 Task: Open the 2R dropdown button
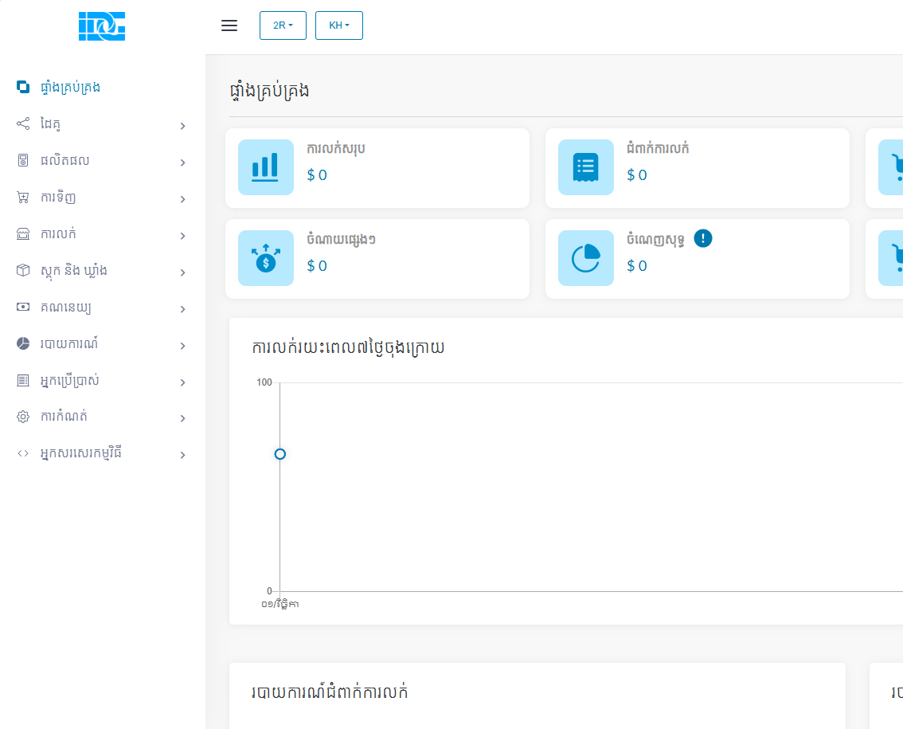pyautogui.click(x=283, y=25)
